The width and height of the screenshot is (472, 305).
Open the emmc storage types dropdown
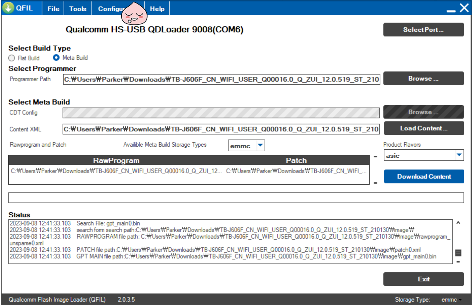[x=260, y=146]
